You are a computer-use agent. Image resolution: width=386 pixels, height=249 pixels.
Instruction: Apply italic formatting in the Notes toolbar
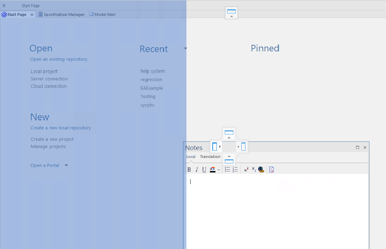196,169
